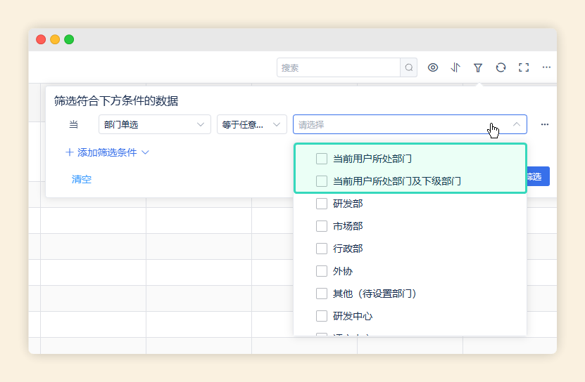The image size is (585, 382).
Task: Click in the 搜索 input field
Action: click(338, 67)
